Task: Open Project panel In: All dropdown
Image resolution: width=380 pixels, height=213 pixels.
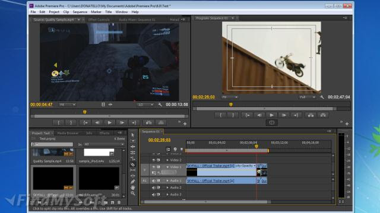Action: [x=104, y=144]
